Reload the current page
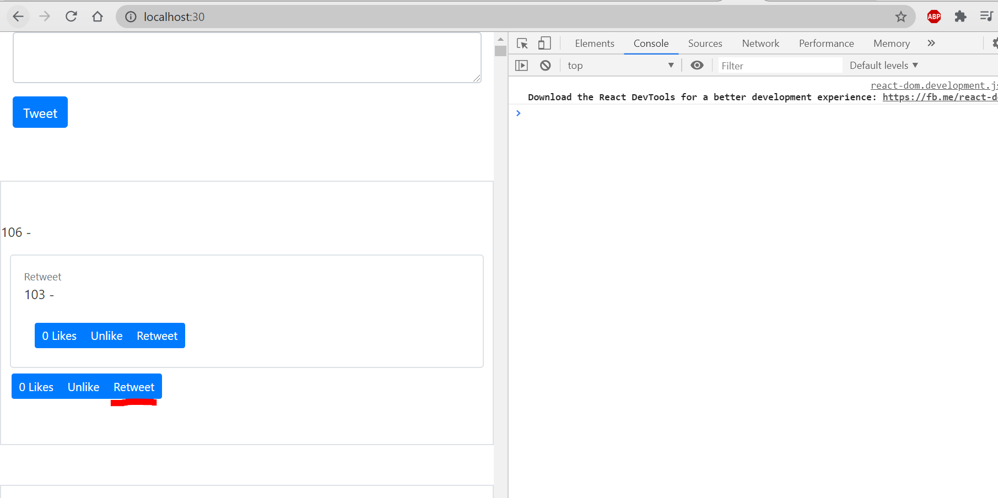 [x=71, y=17]
